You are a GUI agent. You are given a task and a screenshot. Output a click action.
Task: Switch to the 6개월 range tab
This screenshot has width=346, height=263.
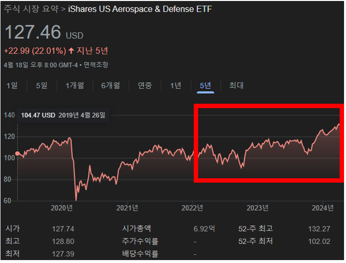click(x=111, y=85)
